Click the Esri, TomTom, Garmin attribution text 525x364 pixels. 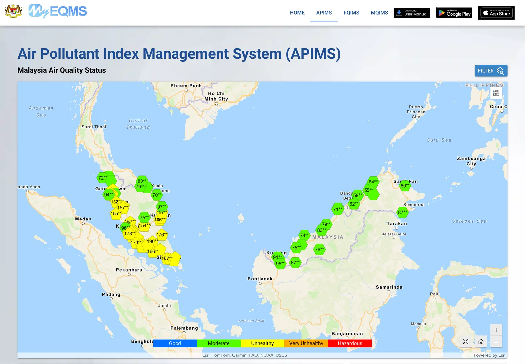point(244,355)
